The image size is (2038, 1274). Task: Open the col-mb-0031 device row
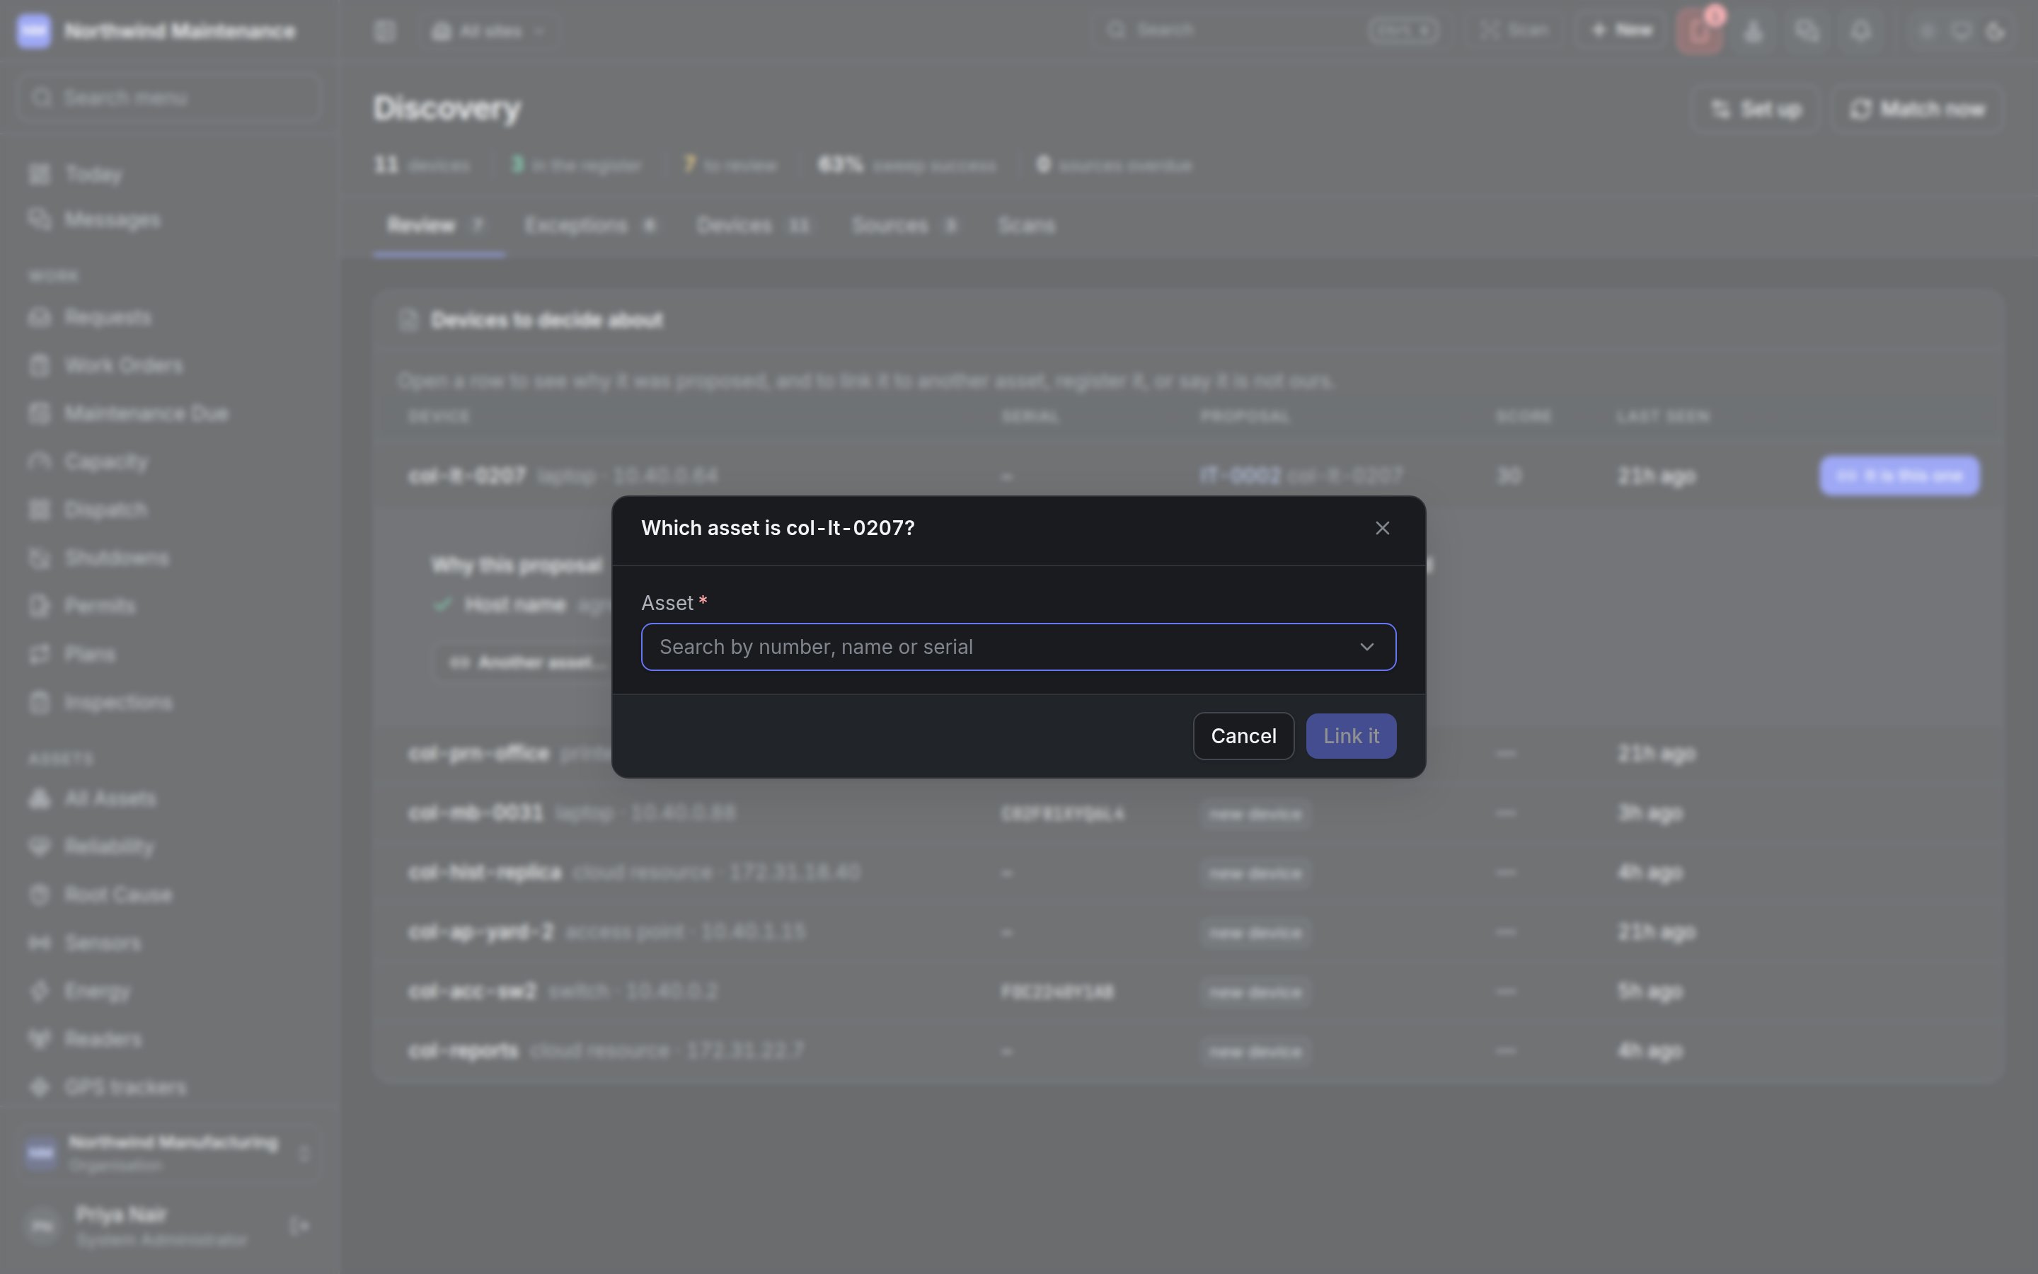click(x=1187, y=813)
